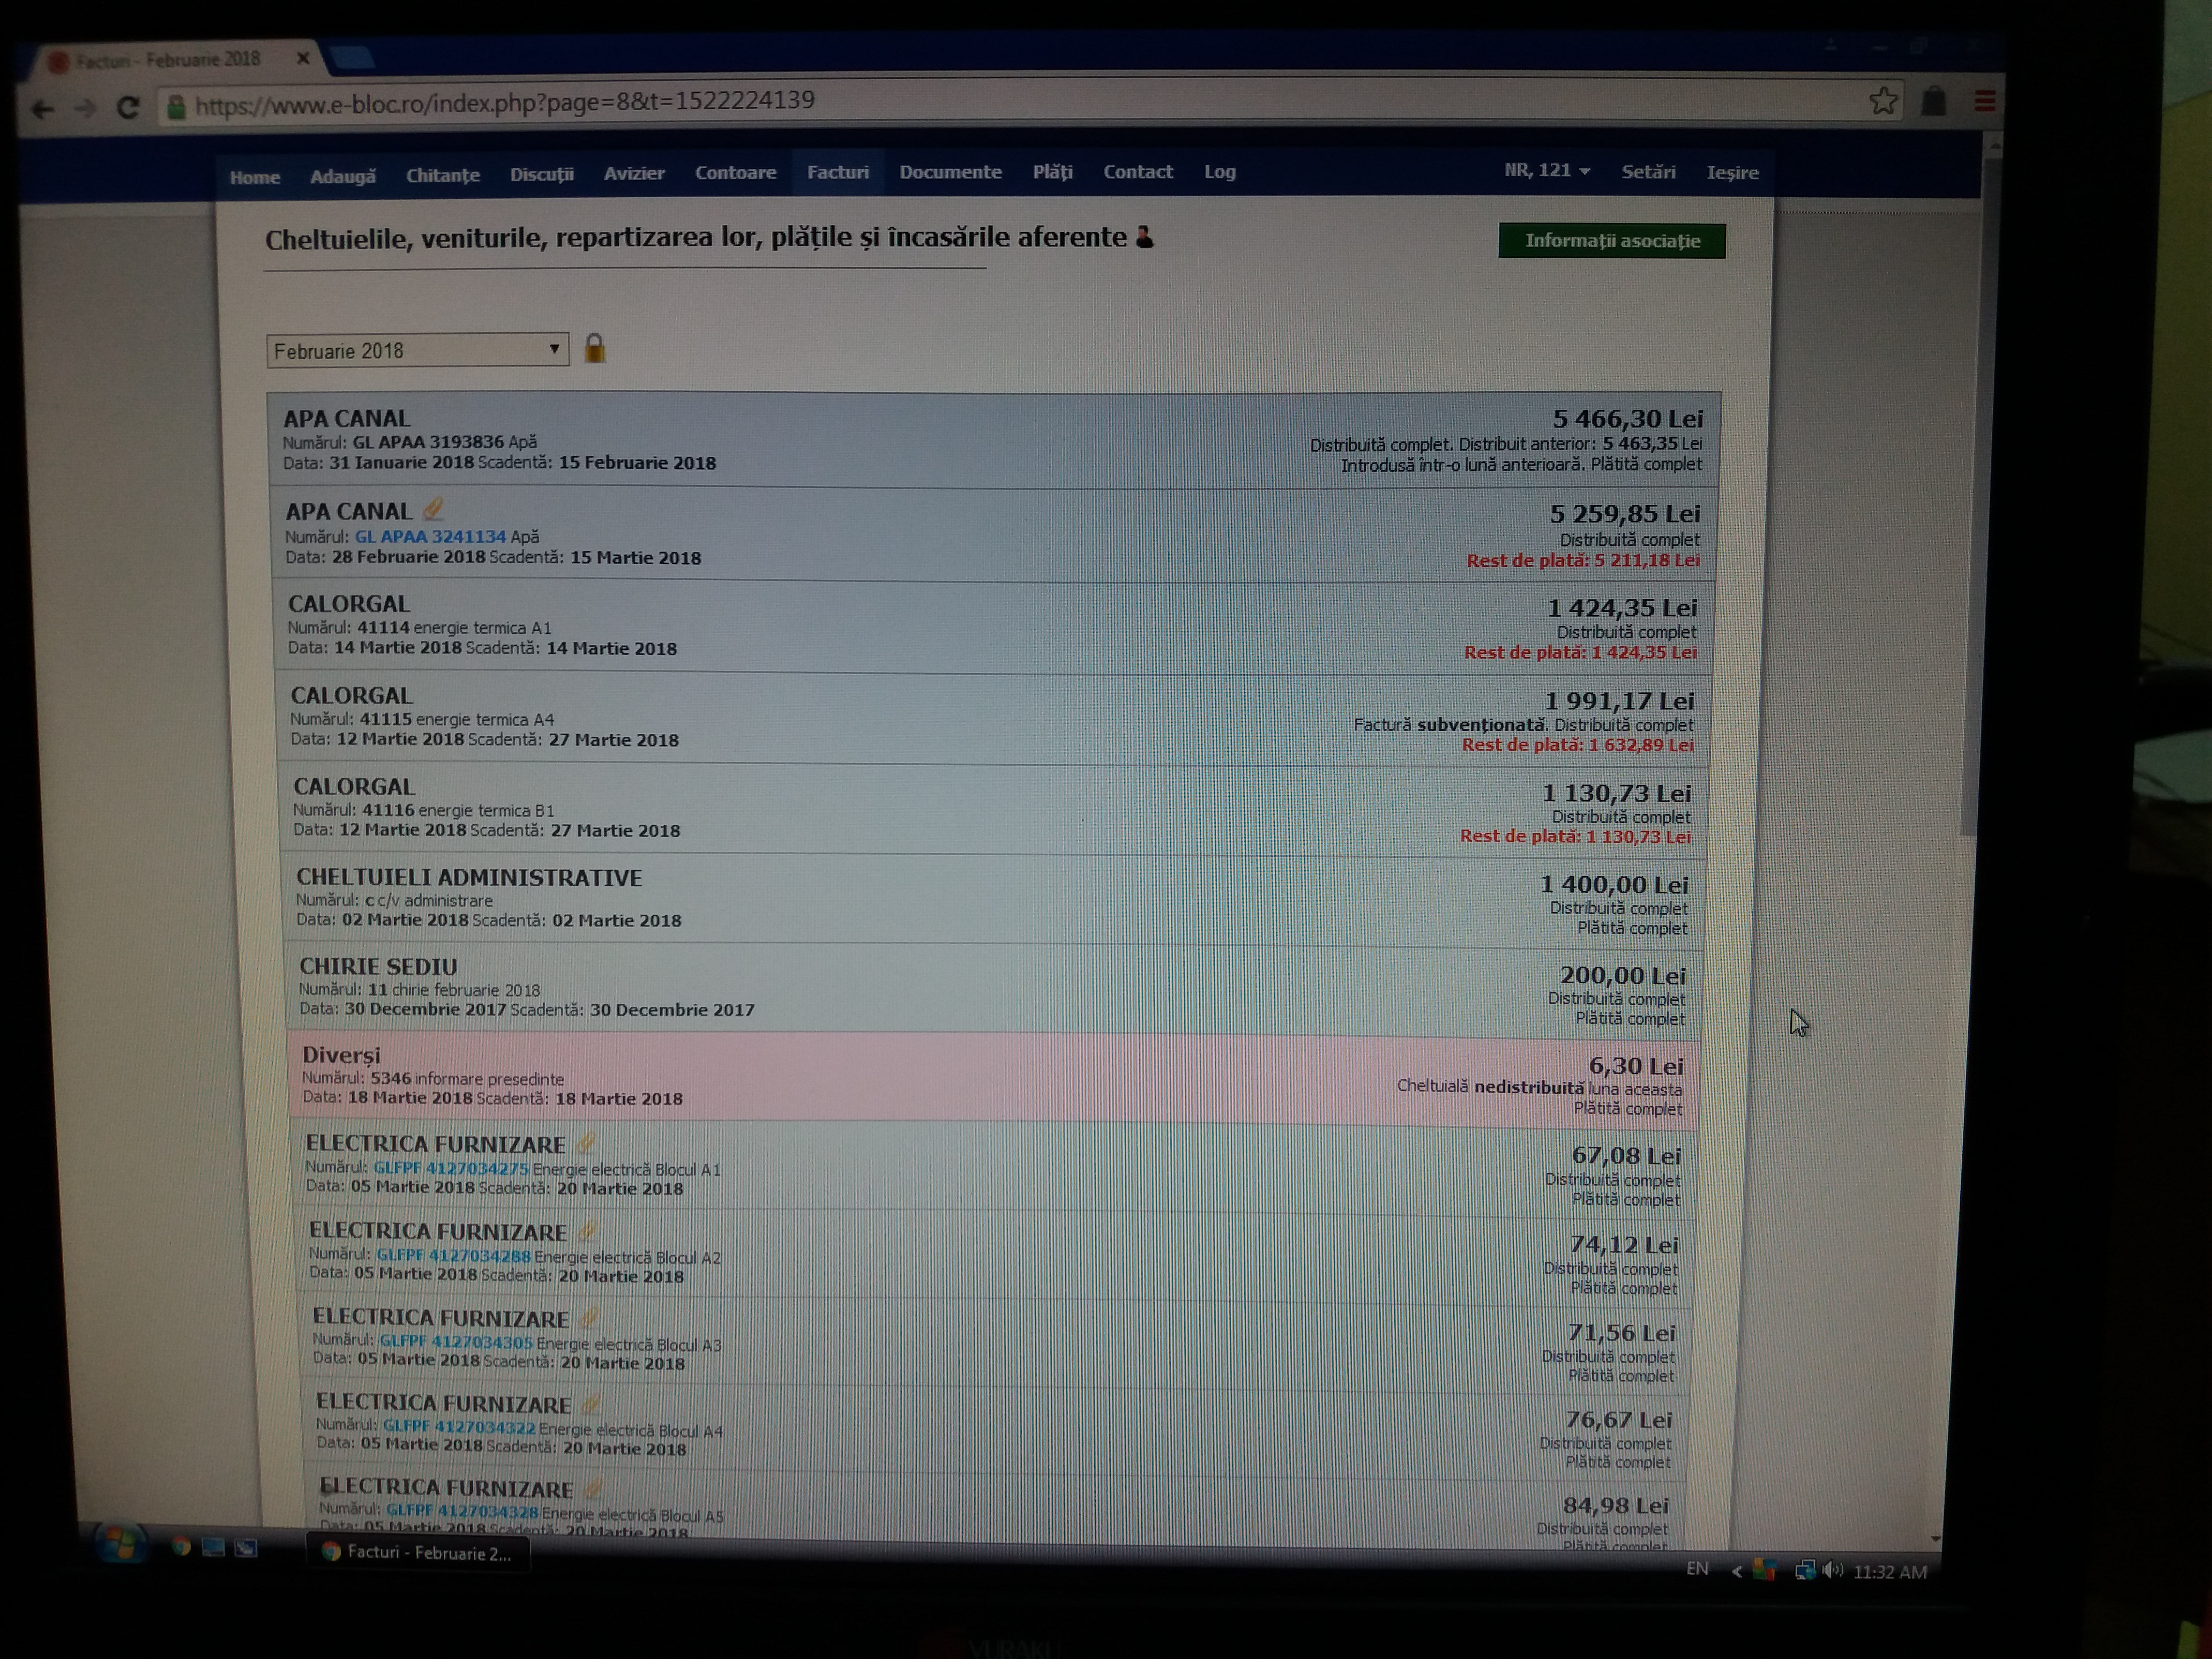Click red text Rest de plată: 5 211,18 Lei
The height and width of the screenshot is (1659, 2212).
click(x=1583, y=560)
